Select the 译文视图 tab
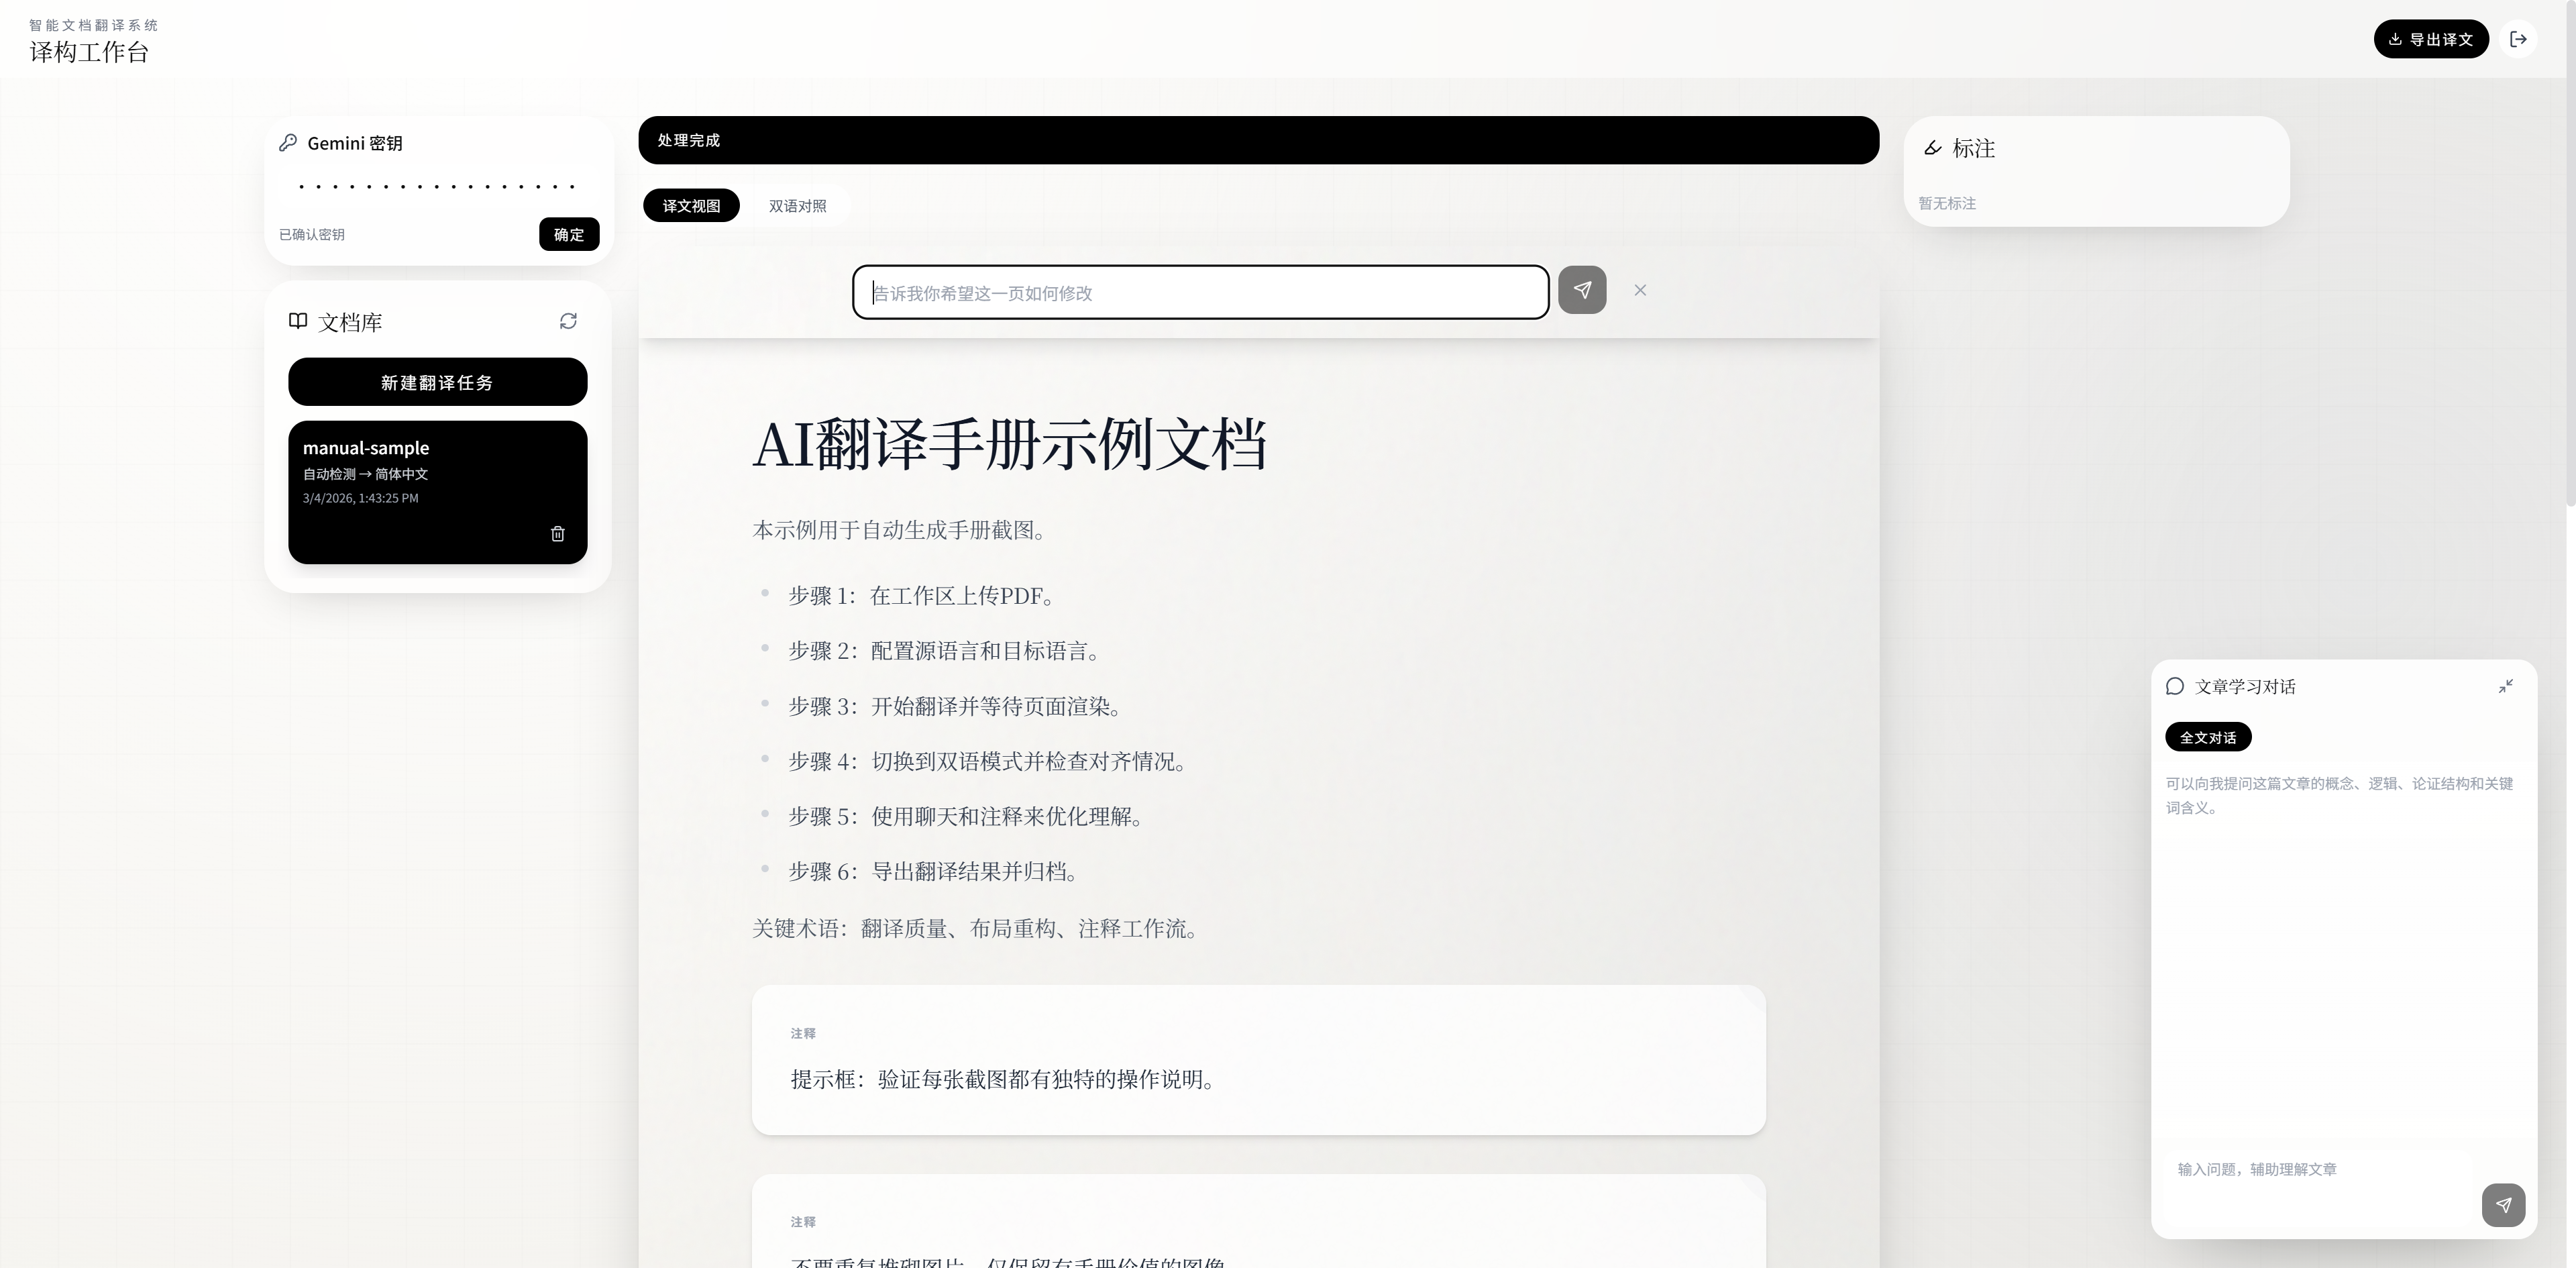Image resolution: width=2576 pixels, height=1268 pixels. (x=691, y=206)
